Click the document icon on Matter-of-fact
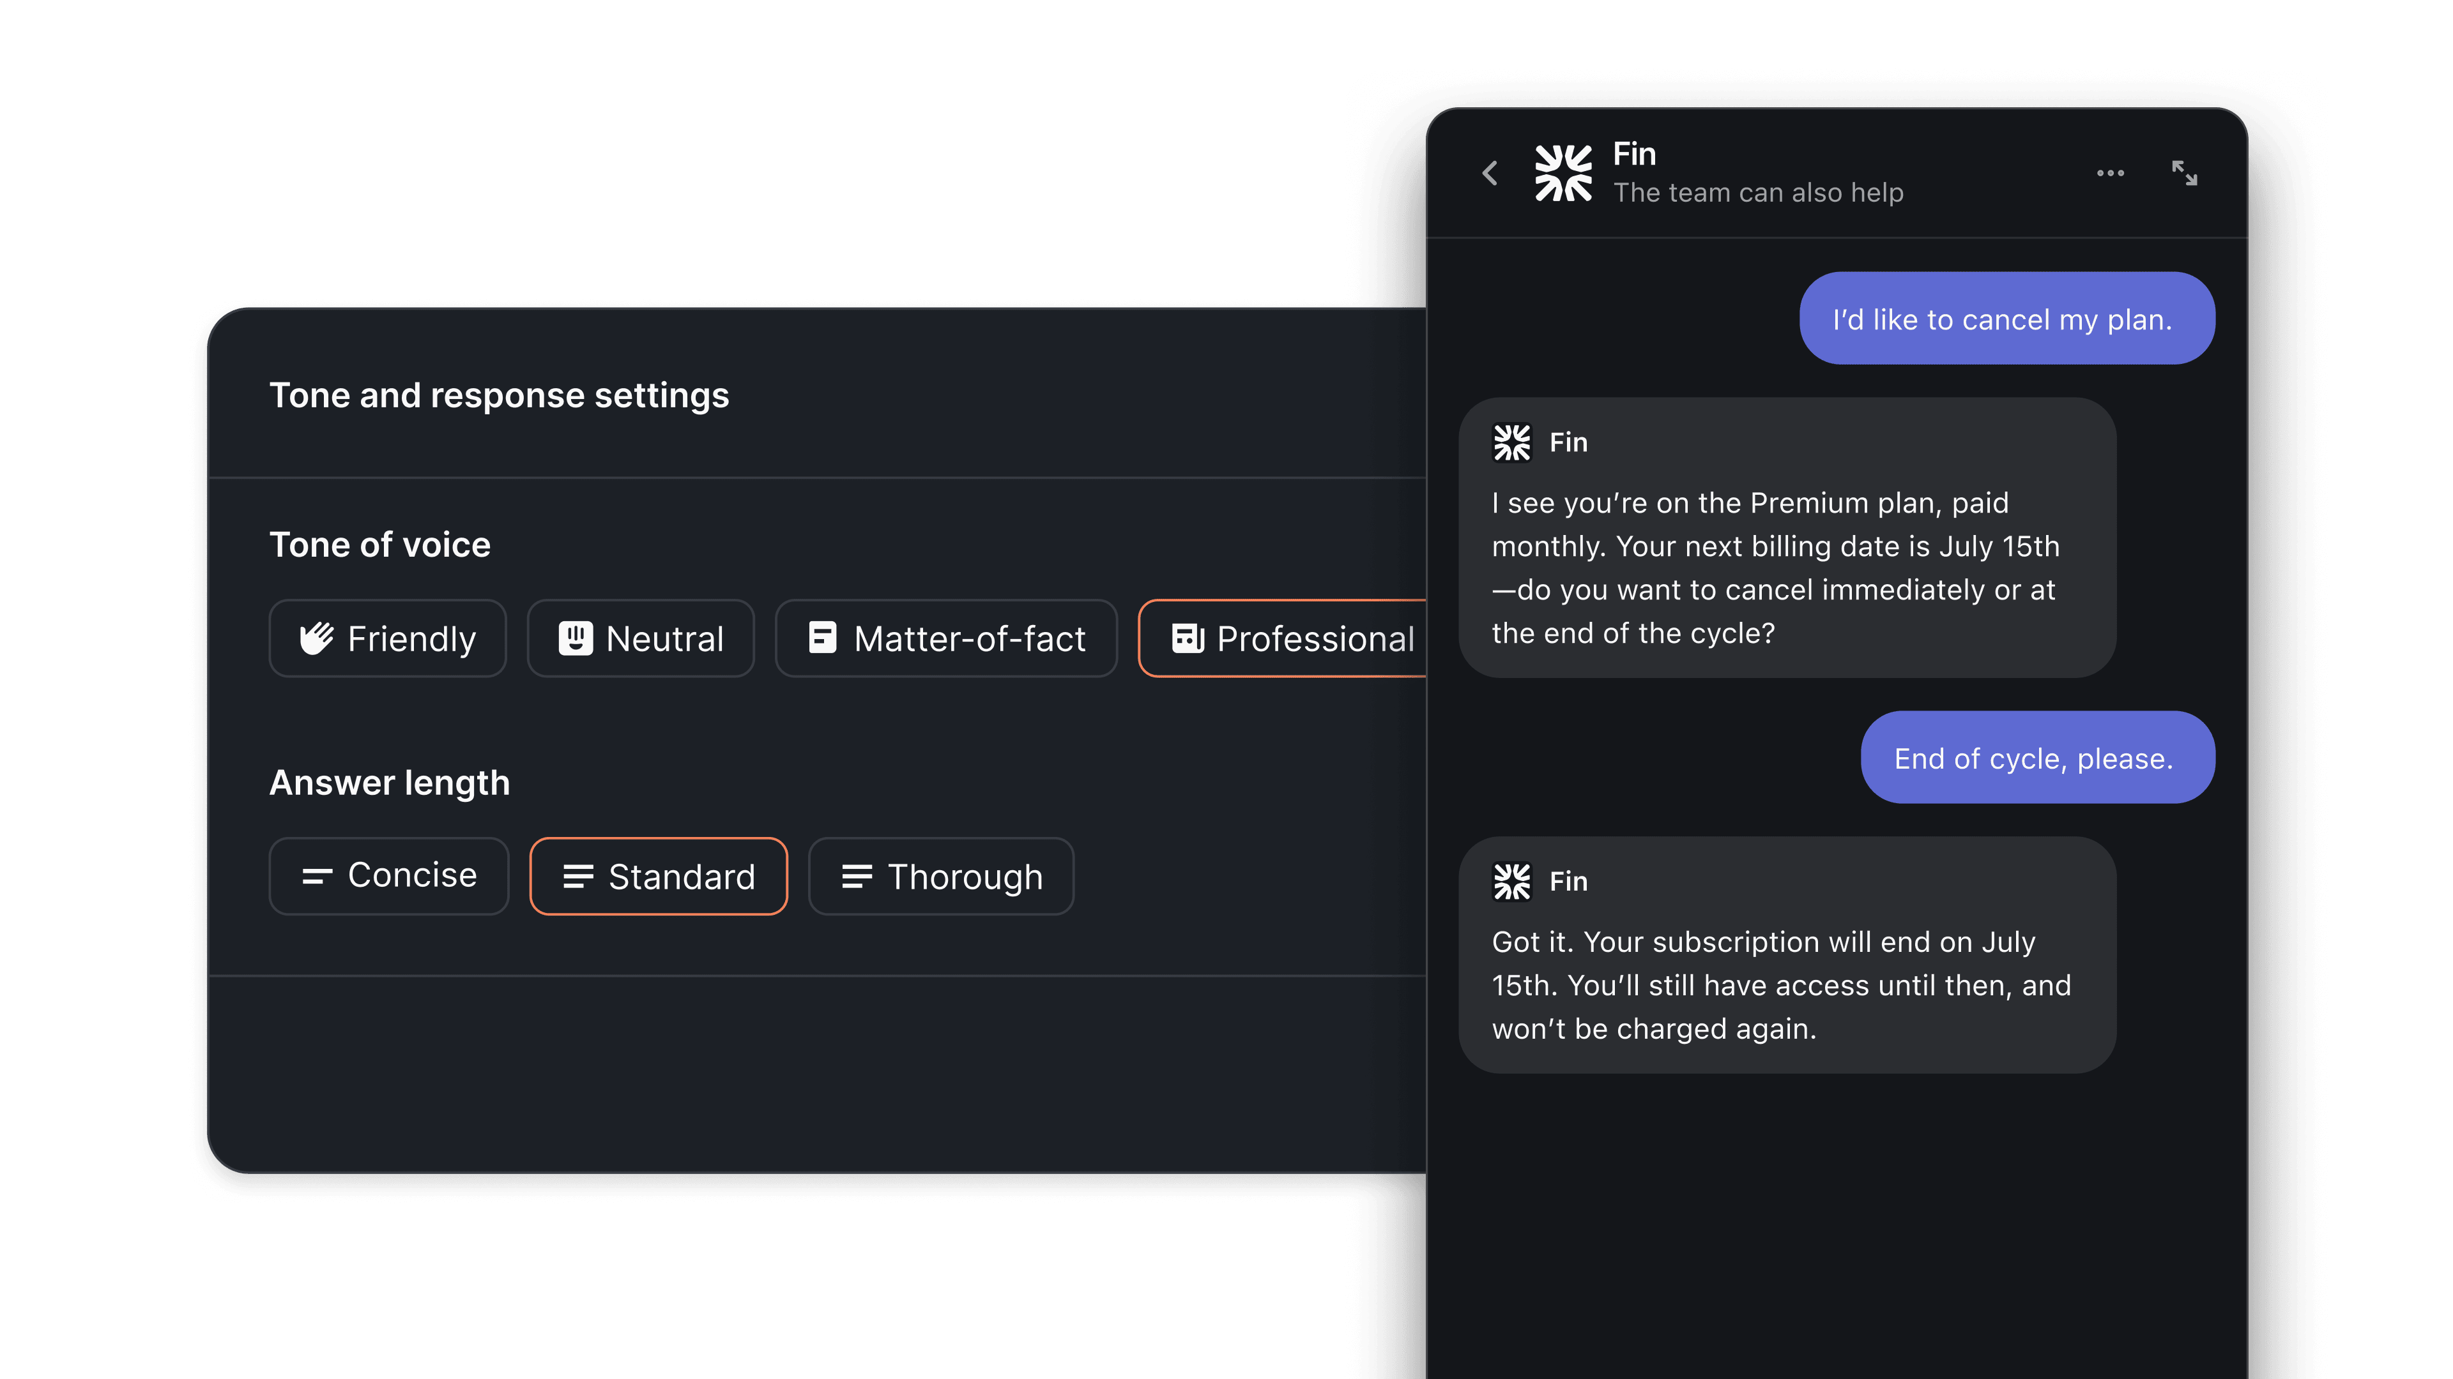Screen dimensions: 2453x1379 [821, 638]
